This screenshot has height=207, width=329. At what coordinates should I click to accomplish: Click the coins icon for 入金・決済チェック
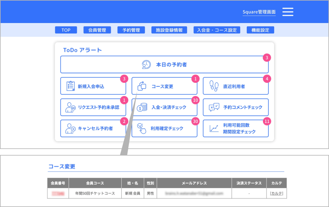click(142, 107)
